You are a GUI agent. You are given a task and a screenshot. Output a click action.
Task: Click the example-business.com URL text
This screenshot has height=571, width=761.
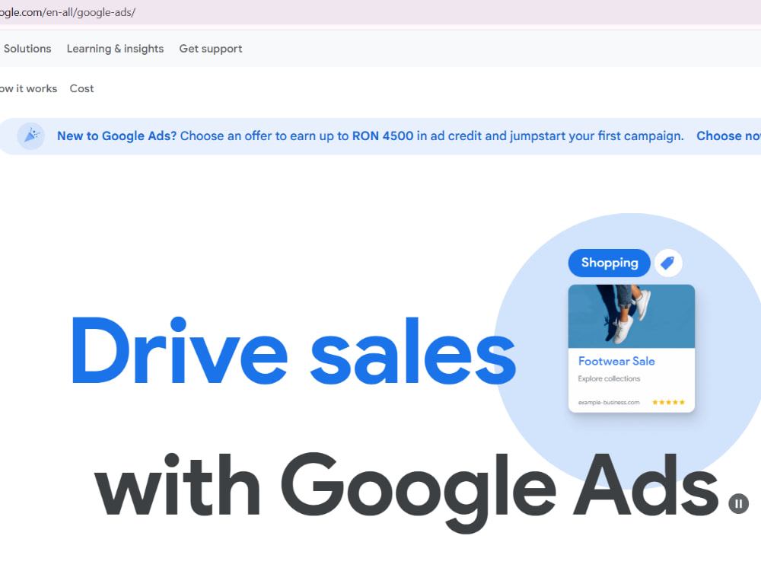[x=609, y=402]
